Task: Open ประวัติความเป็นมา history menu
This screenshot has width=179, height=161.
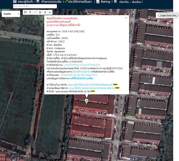Action: pyautogui.click(x=80, y=2)
